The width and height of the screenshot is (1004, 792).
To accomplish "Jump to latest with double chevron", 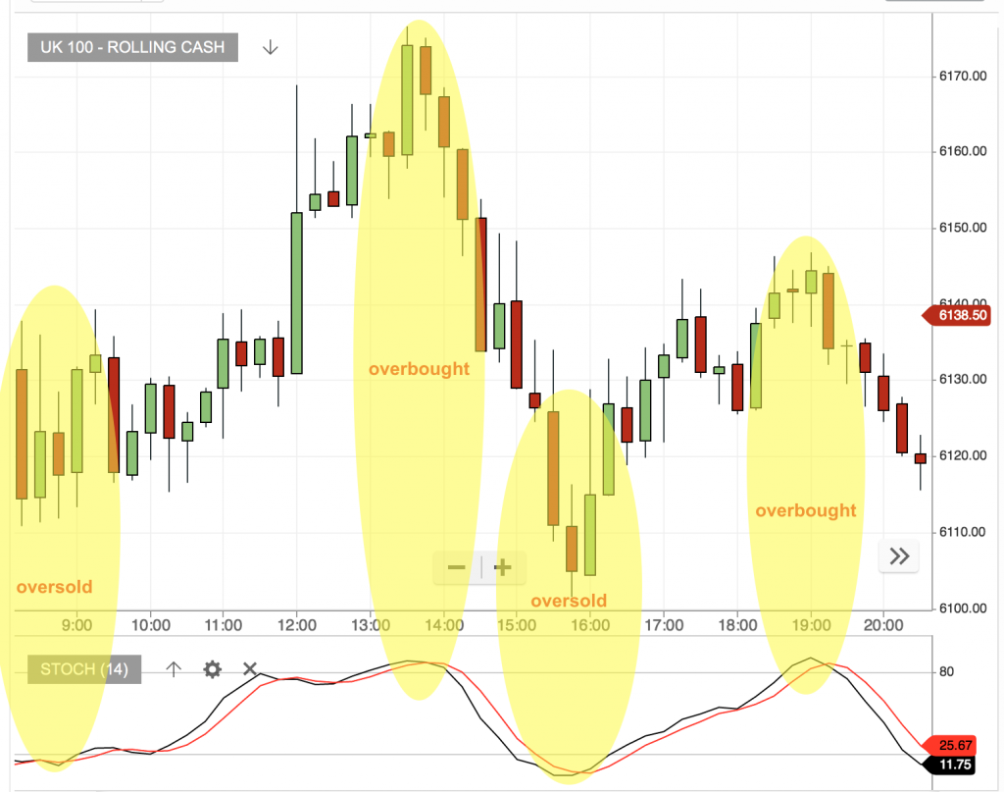I will click(899, 556).
